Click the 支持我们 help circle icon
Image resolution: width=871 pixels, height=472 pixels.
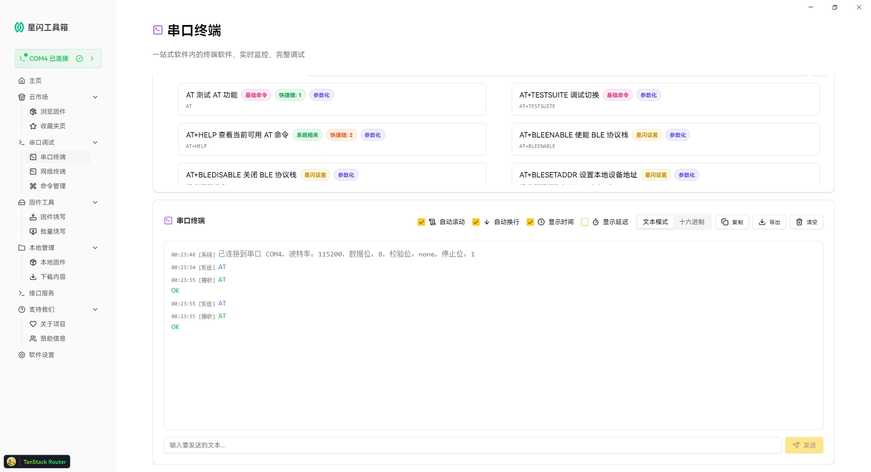[22, 310]
